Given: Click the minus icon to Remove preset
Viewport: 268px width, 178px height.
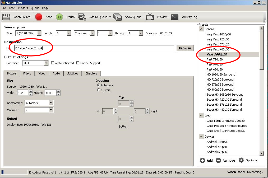Looking at the screenshot, I should (218, 160).
